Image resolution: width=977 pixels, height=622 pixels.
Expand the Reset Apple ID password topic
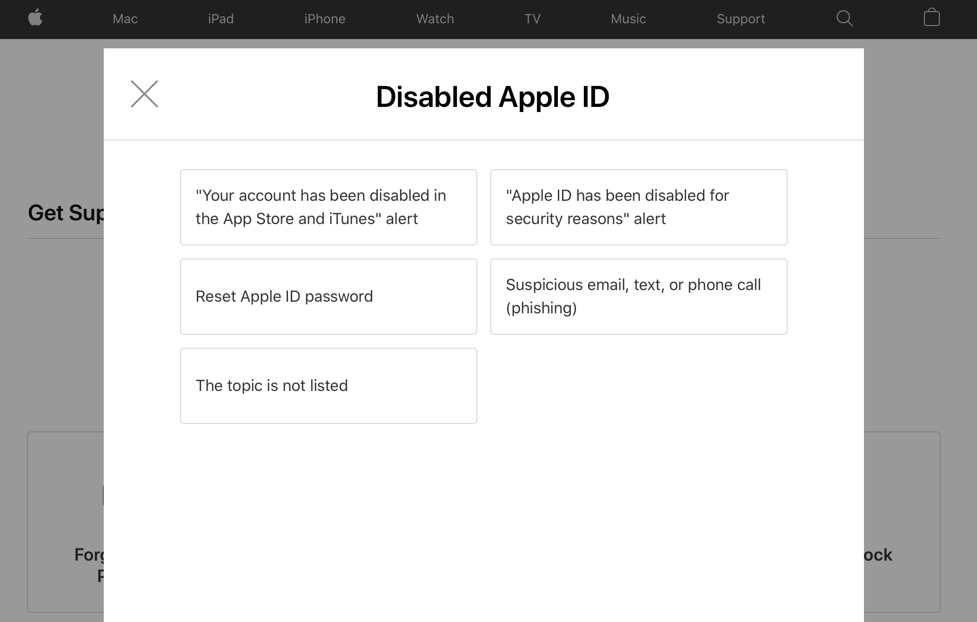click(329, 296)
